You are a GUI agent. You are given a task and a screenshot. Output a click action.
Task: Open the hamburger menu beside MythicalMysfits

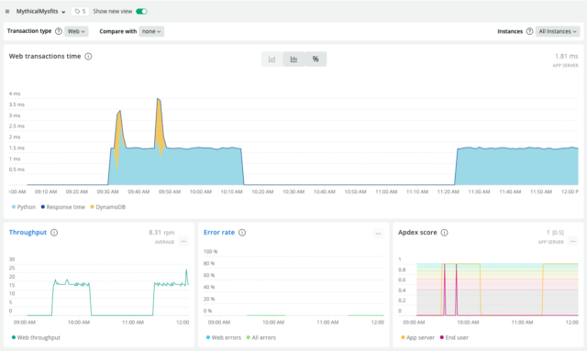pyautogui.click(x=7, y=12)
